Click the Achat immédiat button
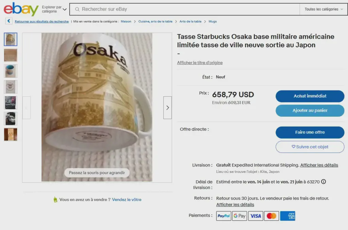This screenshot has height=230, width=348. [310, 96]
